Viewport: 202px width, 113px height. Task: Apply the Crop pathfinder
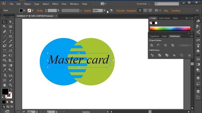pos(174,55)
